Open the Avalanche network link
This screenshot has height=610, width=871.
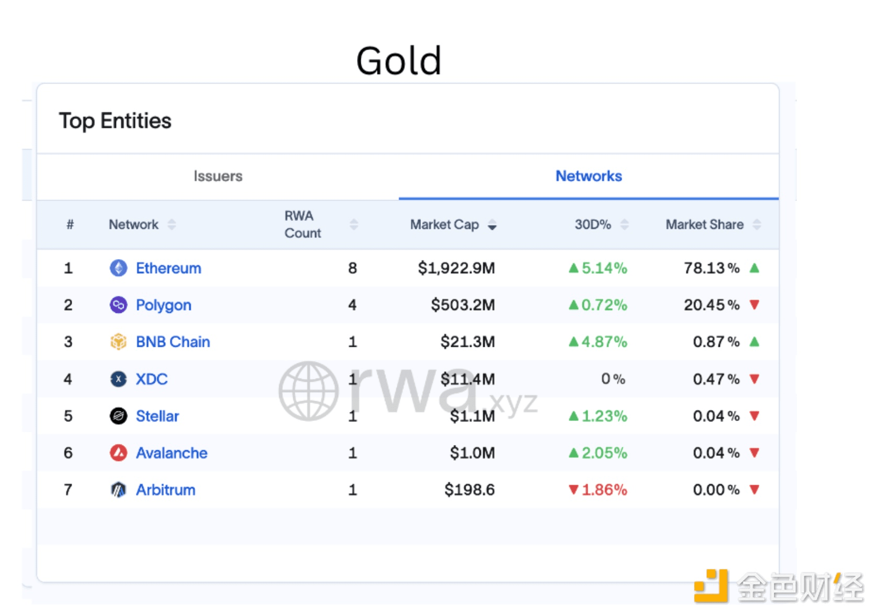click(171, 453)
